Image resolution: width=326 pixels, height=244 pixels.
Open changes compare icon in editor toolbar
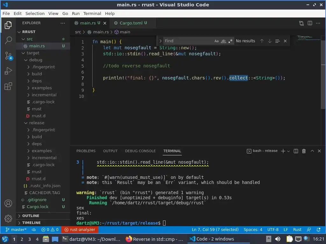[301, 23]
